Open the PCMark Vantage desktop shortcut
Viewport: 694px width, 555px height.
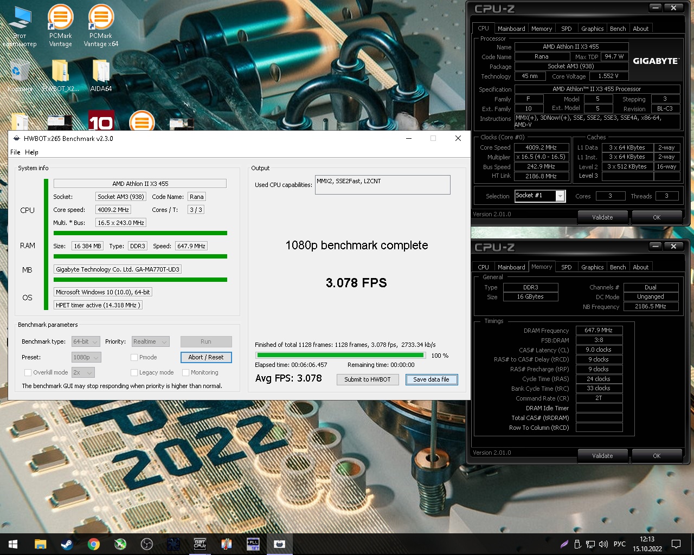pyautogui.click(x=60, y=26)
